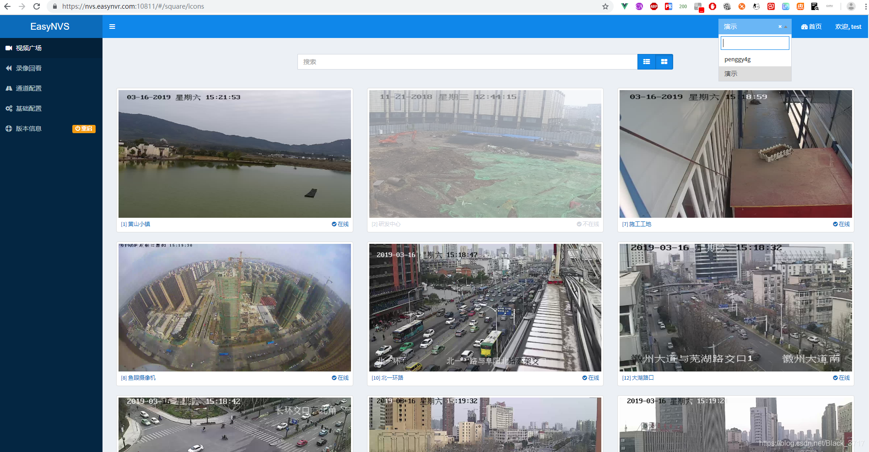Image resolution: width=869 pixels, height=452 pixels.
Task: Click 在线 status of 黄山小镇
Action: pos(340,224)
